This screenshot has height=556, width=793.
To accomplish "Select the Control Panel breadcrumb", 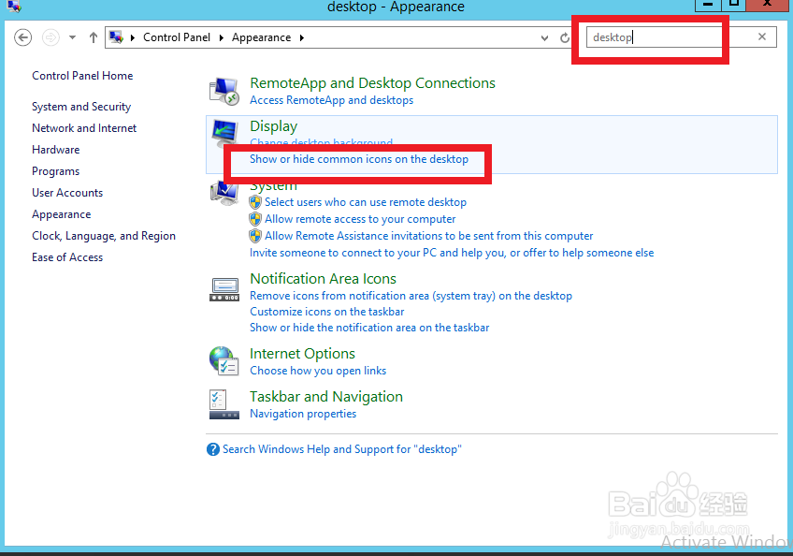I will tap(177, 37).
